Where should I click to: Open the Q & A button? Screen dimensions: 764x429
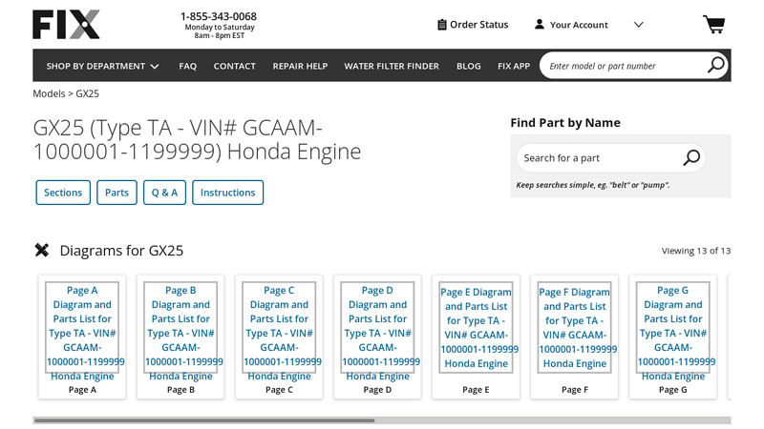(x=164, y=193)
